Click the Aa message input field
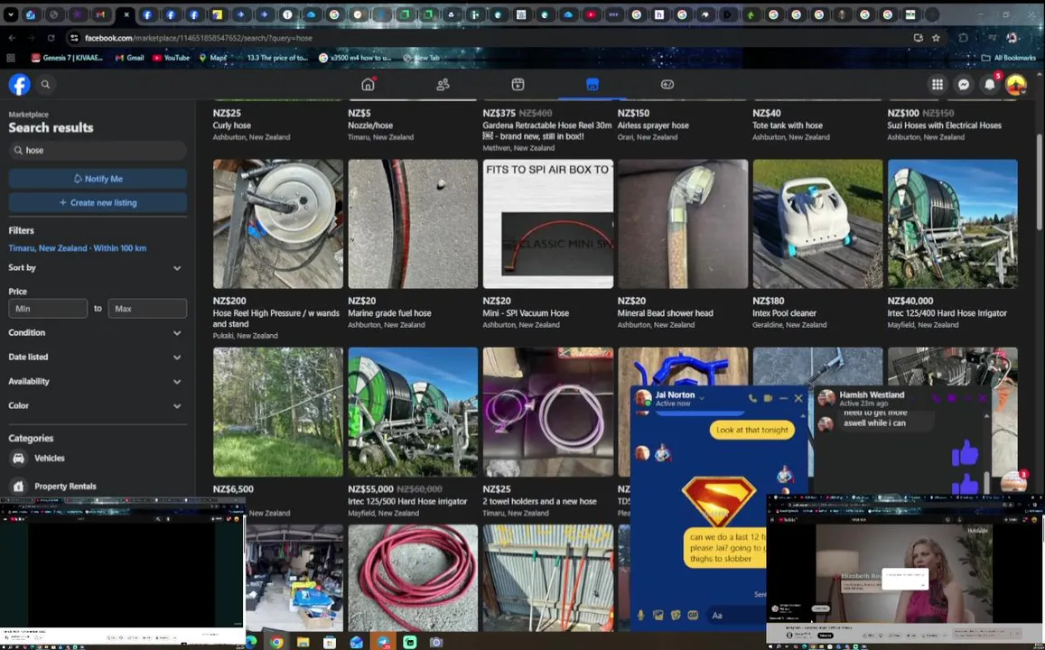1045x650 pixels. 736,616
